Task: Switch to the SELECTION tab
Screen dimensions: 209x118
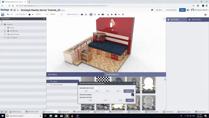Action: [x=198, y=20]
